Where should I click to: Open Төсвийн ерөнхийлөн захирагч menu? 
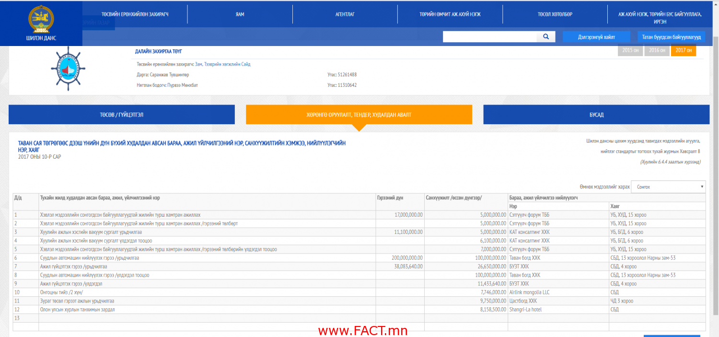135,14
